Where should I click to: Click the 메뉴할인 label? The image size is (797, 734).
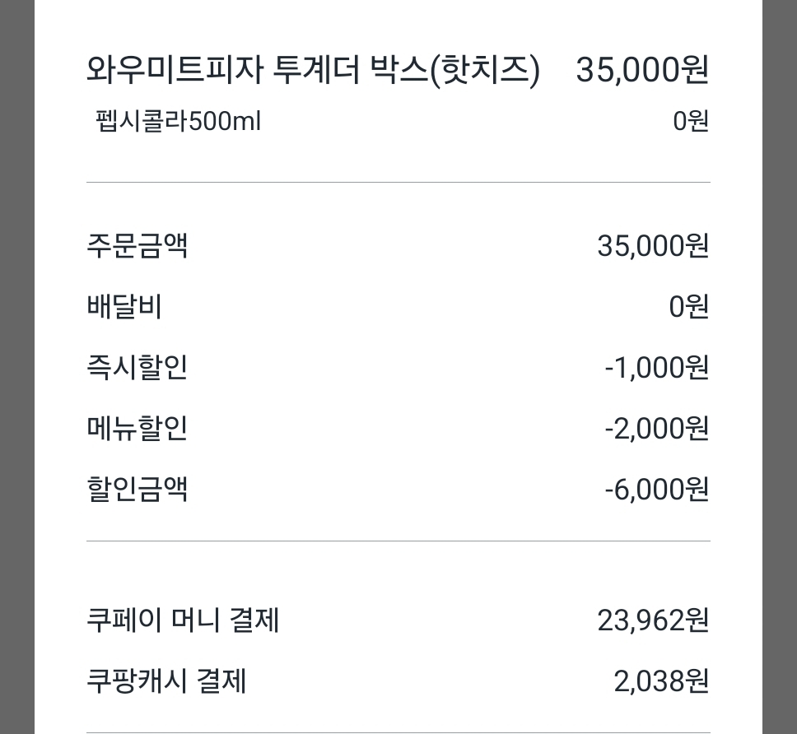137,428
